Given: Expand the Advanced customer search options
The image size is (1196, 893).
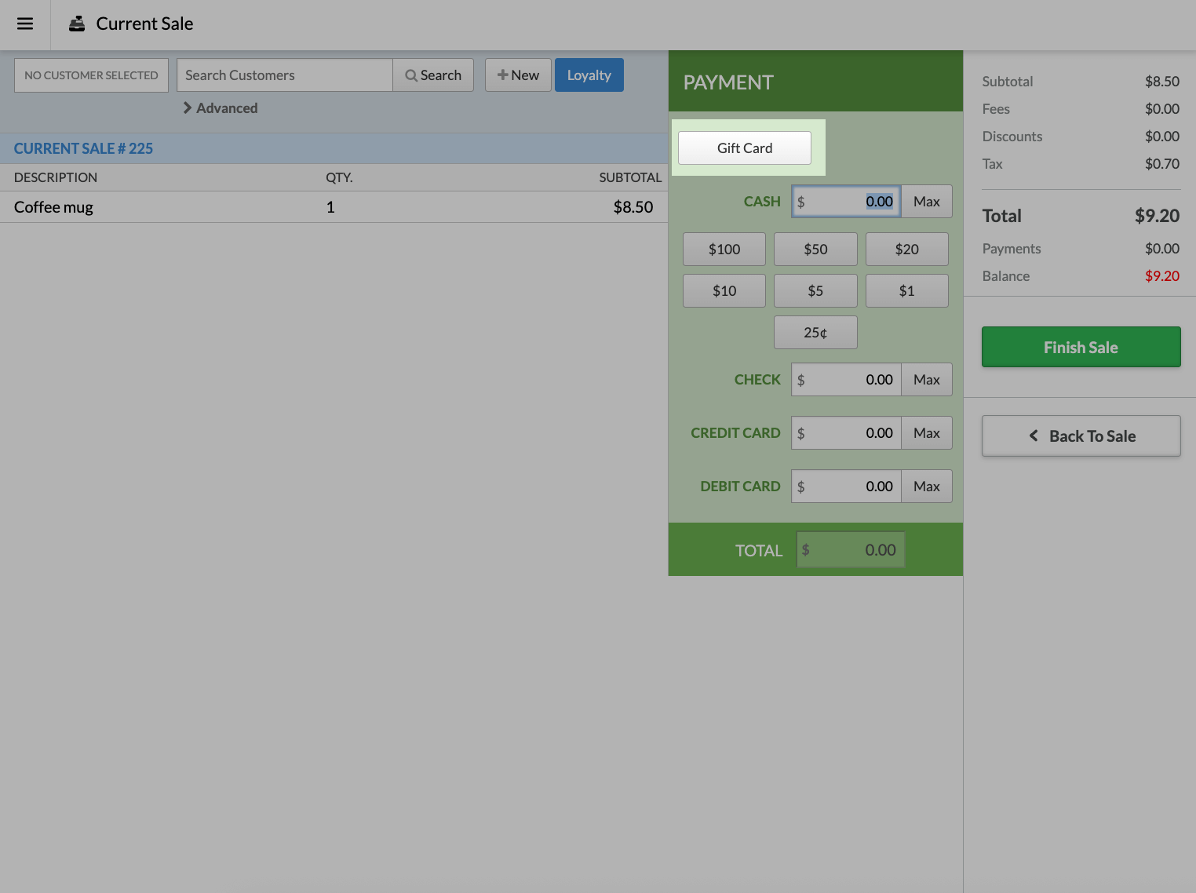Looking at the screenshot, I should tap(221, 108).
